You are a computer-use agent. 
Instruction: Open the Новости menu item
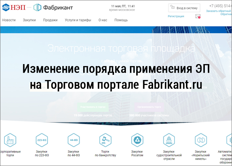pos(9,20)
